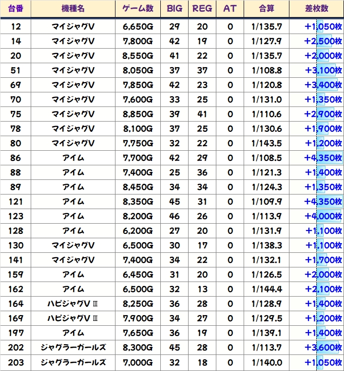Select machine number 128 cell

16,231
